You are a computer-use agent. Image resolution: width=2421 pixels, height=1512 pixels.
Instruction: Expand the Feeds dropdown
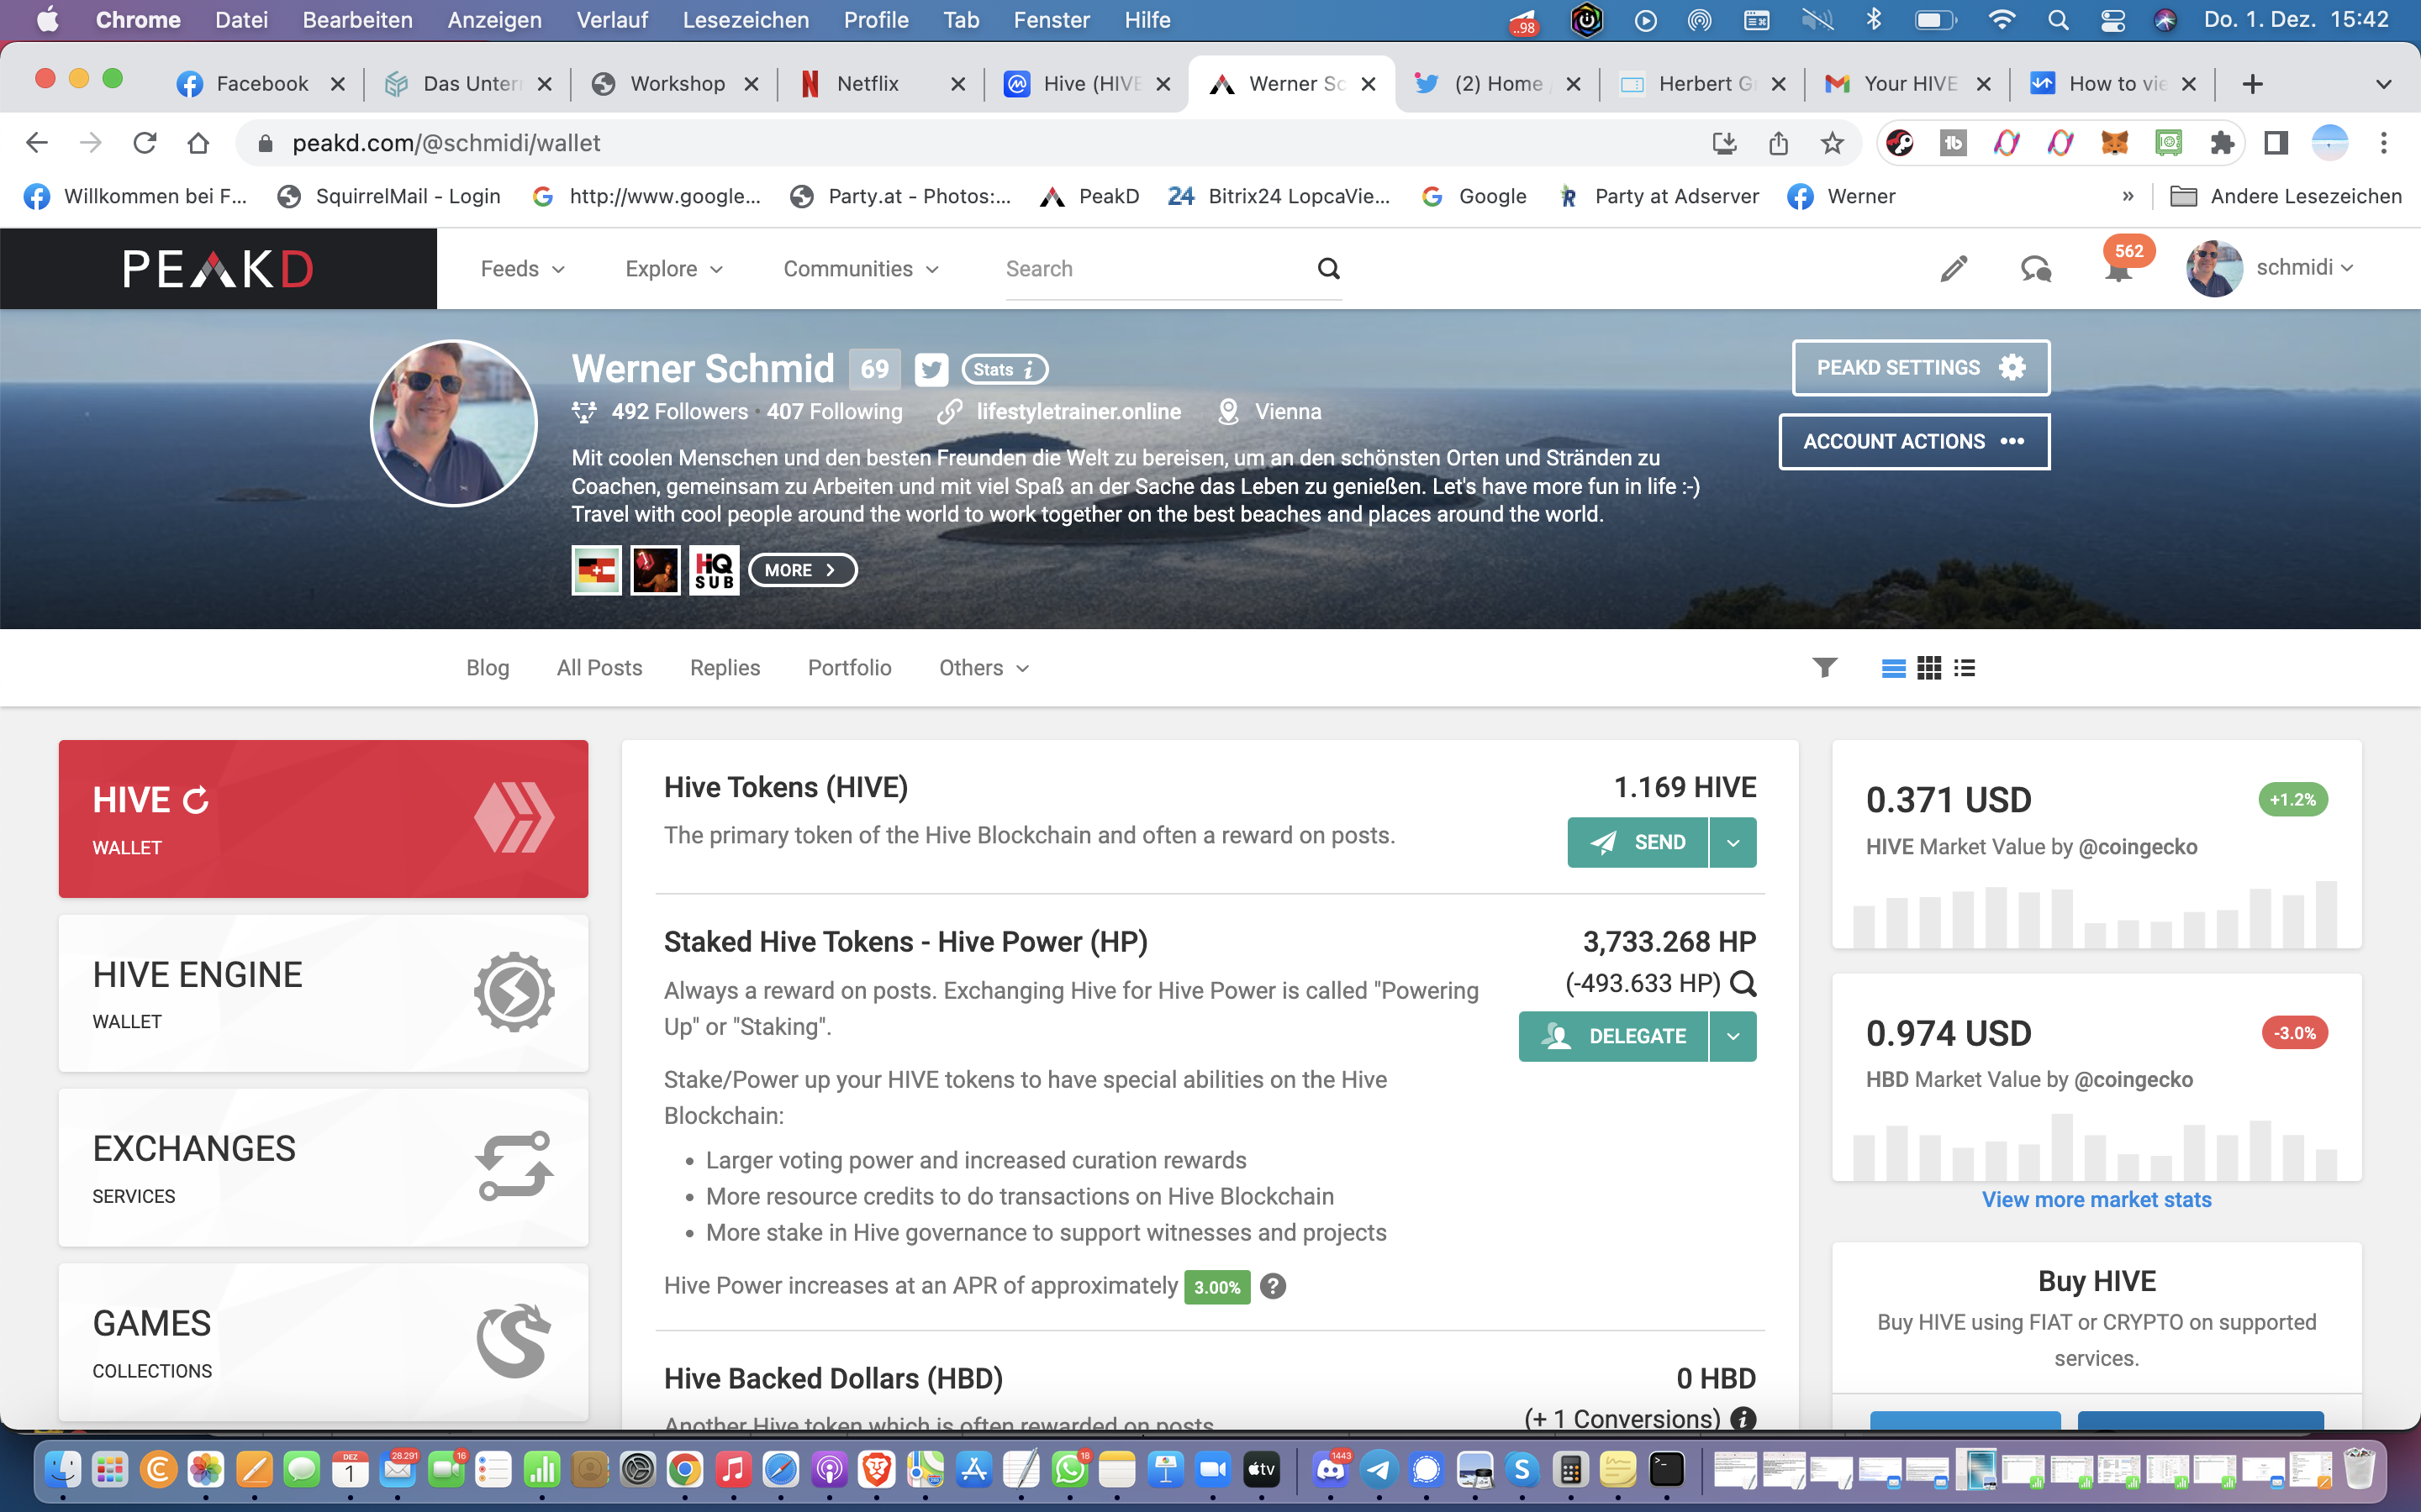tap(522, 268)
